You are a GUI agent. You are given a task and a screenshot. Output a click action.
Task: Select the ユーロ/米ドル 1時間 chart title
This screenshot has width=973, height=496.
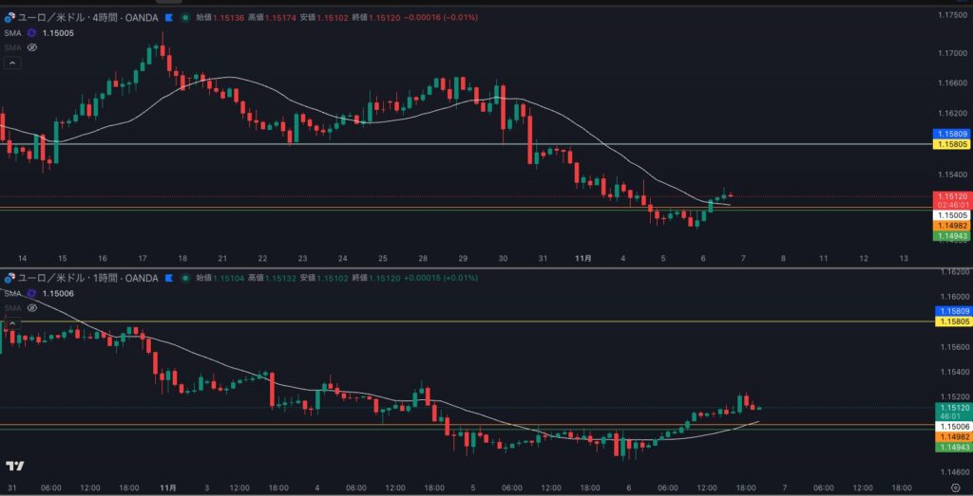coord(87,278)
